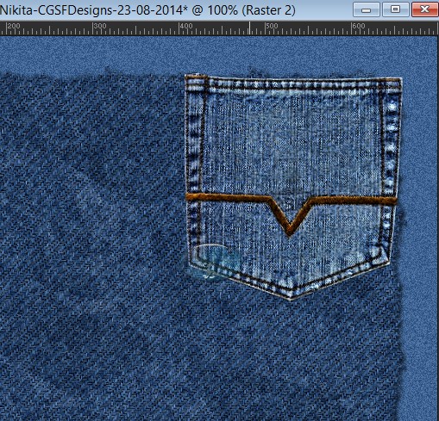Click the lighter denim strip right of pocket
439x421 pixels.
420,230
